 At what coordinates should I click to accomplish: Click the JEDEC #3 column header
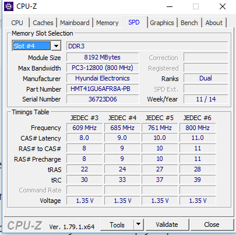coord(84,118)
